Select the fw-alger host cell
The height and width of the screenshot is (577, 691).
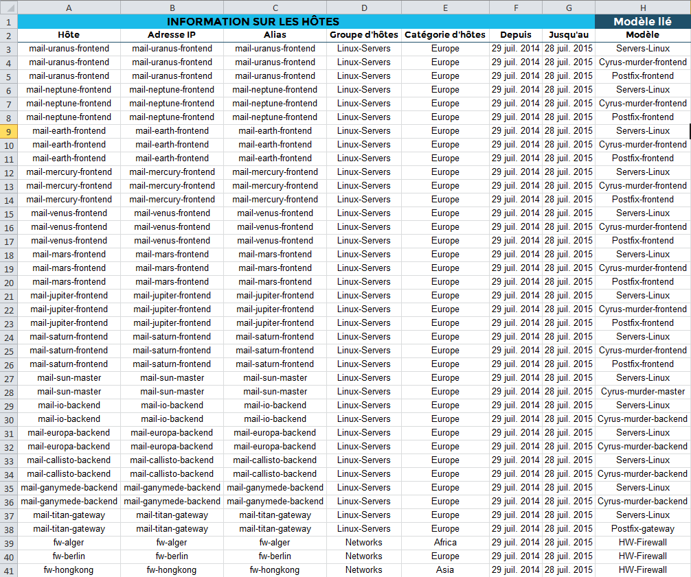(69, 542)
